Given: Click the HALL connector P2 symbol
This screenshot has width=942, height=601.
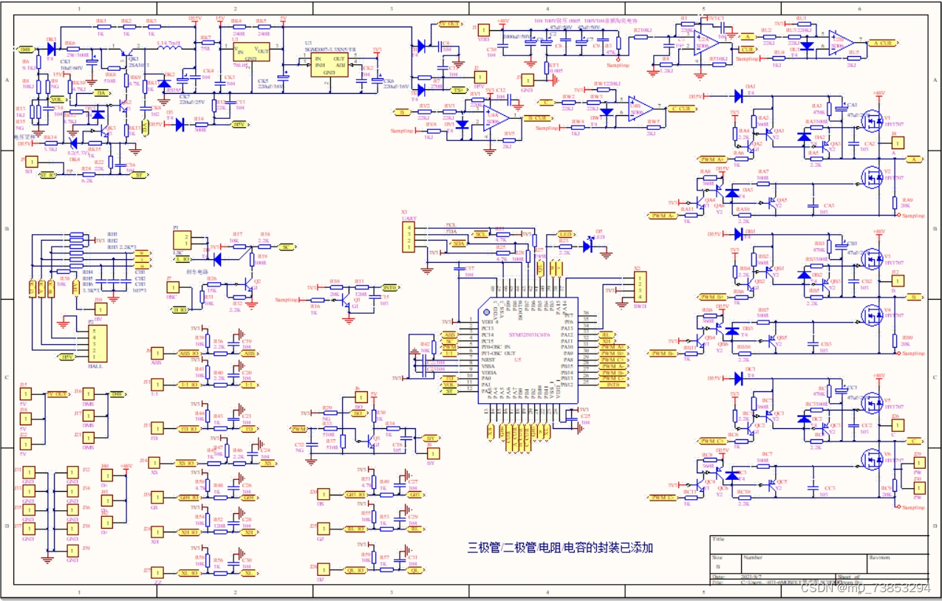Looking at the screenshot, I should click(x=98, y=343).
